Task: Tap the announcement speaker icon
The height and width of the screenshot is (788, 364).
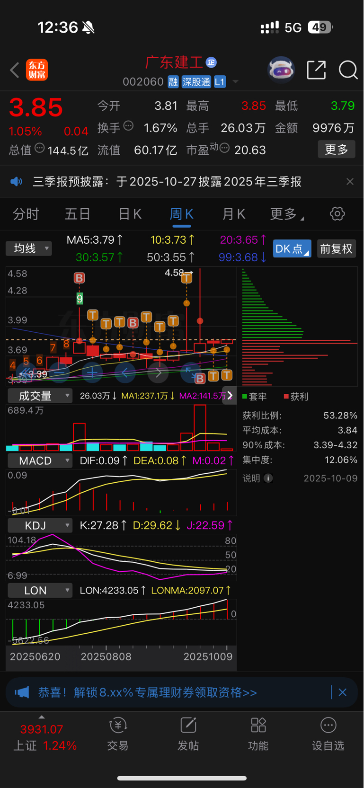Action: pyautogui.click(x=17, y=182)
